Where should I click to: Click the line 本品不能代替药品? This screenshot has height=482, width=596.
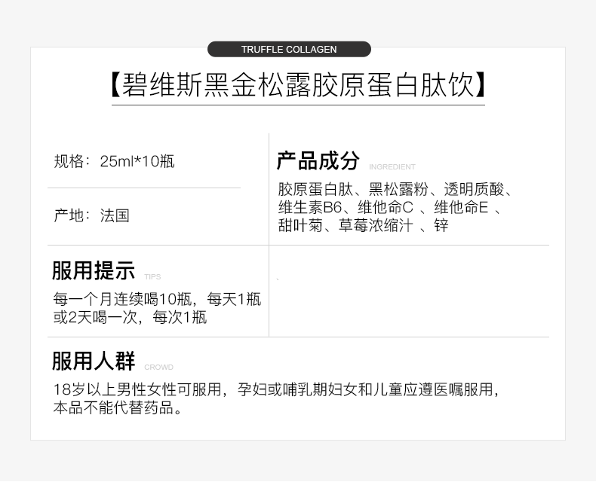[118, 407]
